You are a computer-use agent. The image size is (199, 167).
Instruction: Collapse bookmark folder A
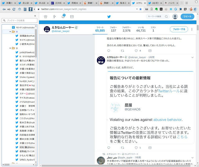tap(10, 32)
